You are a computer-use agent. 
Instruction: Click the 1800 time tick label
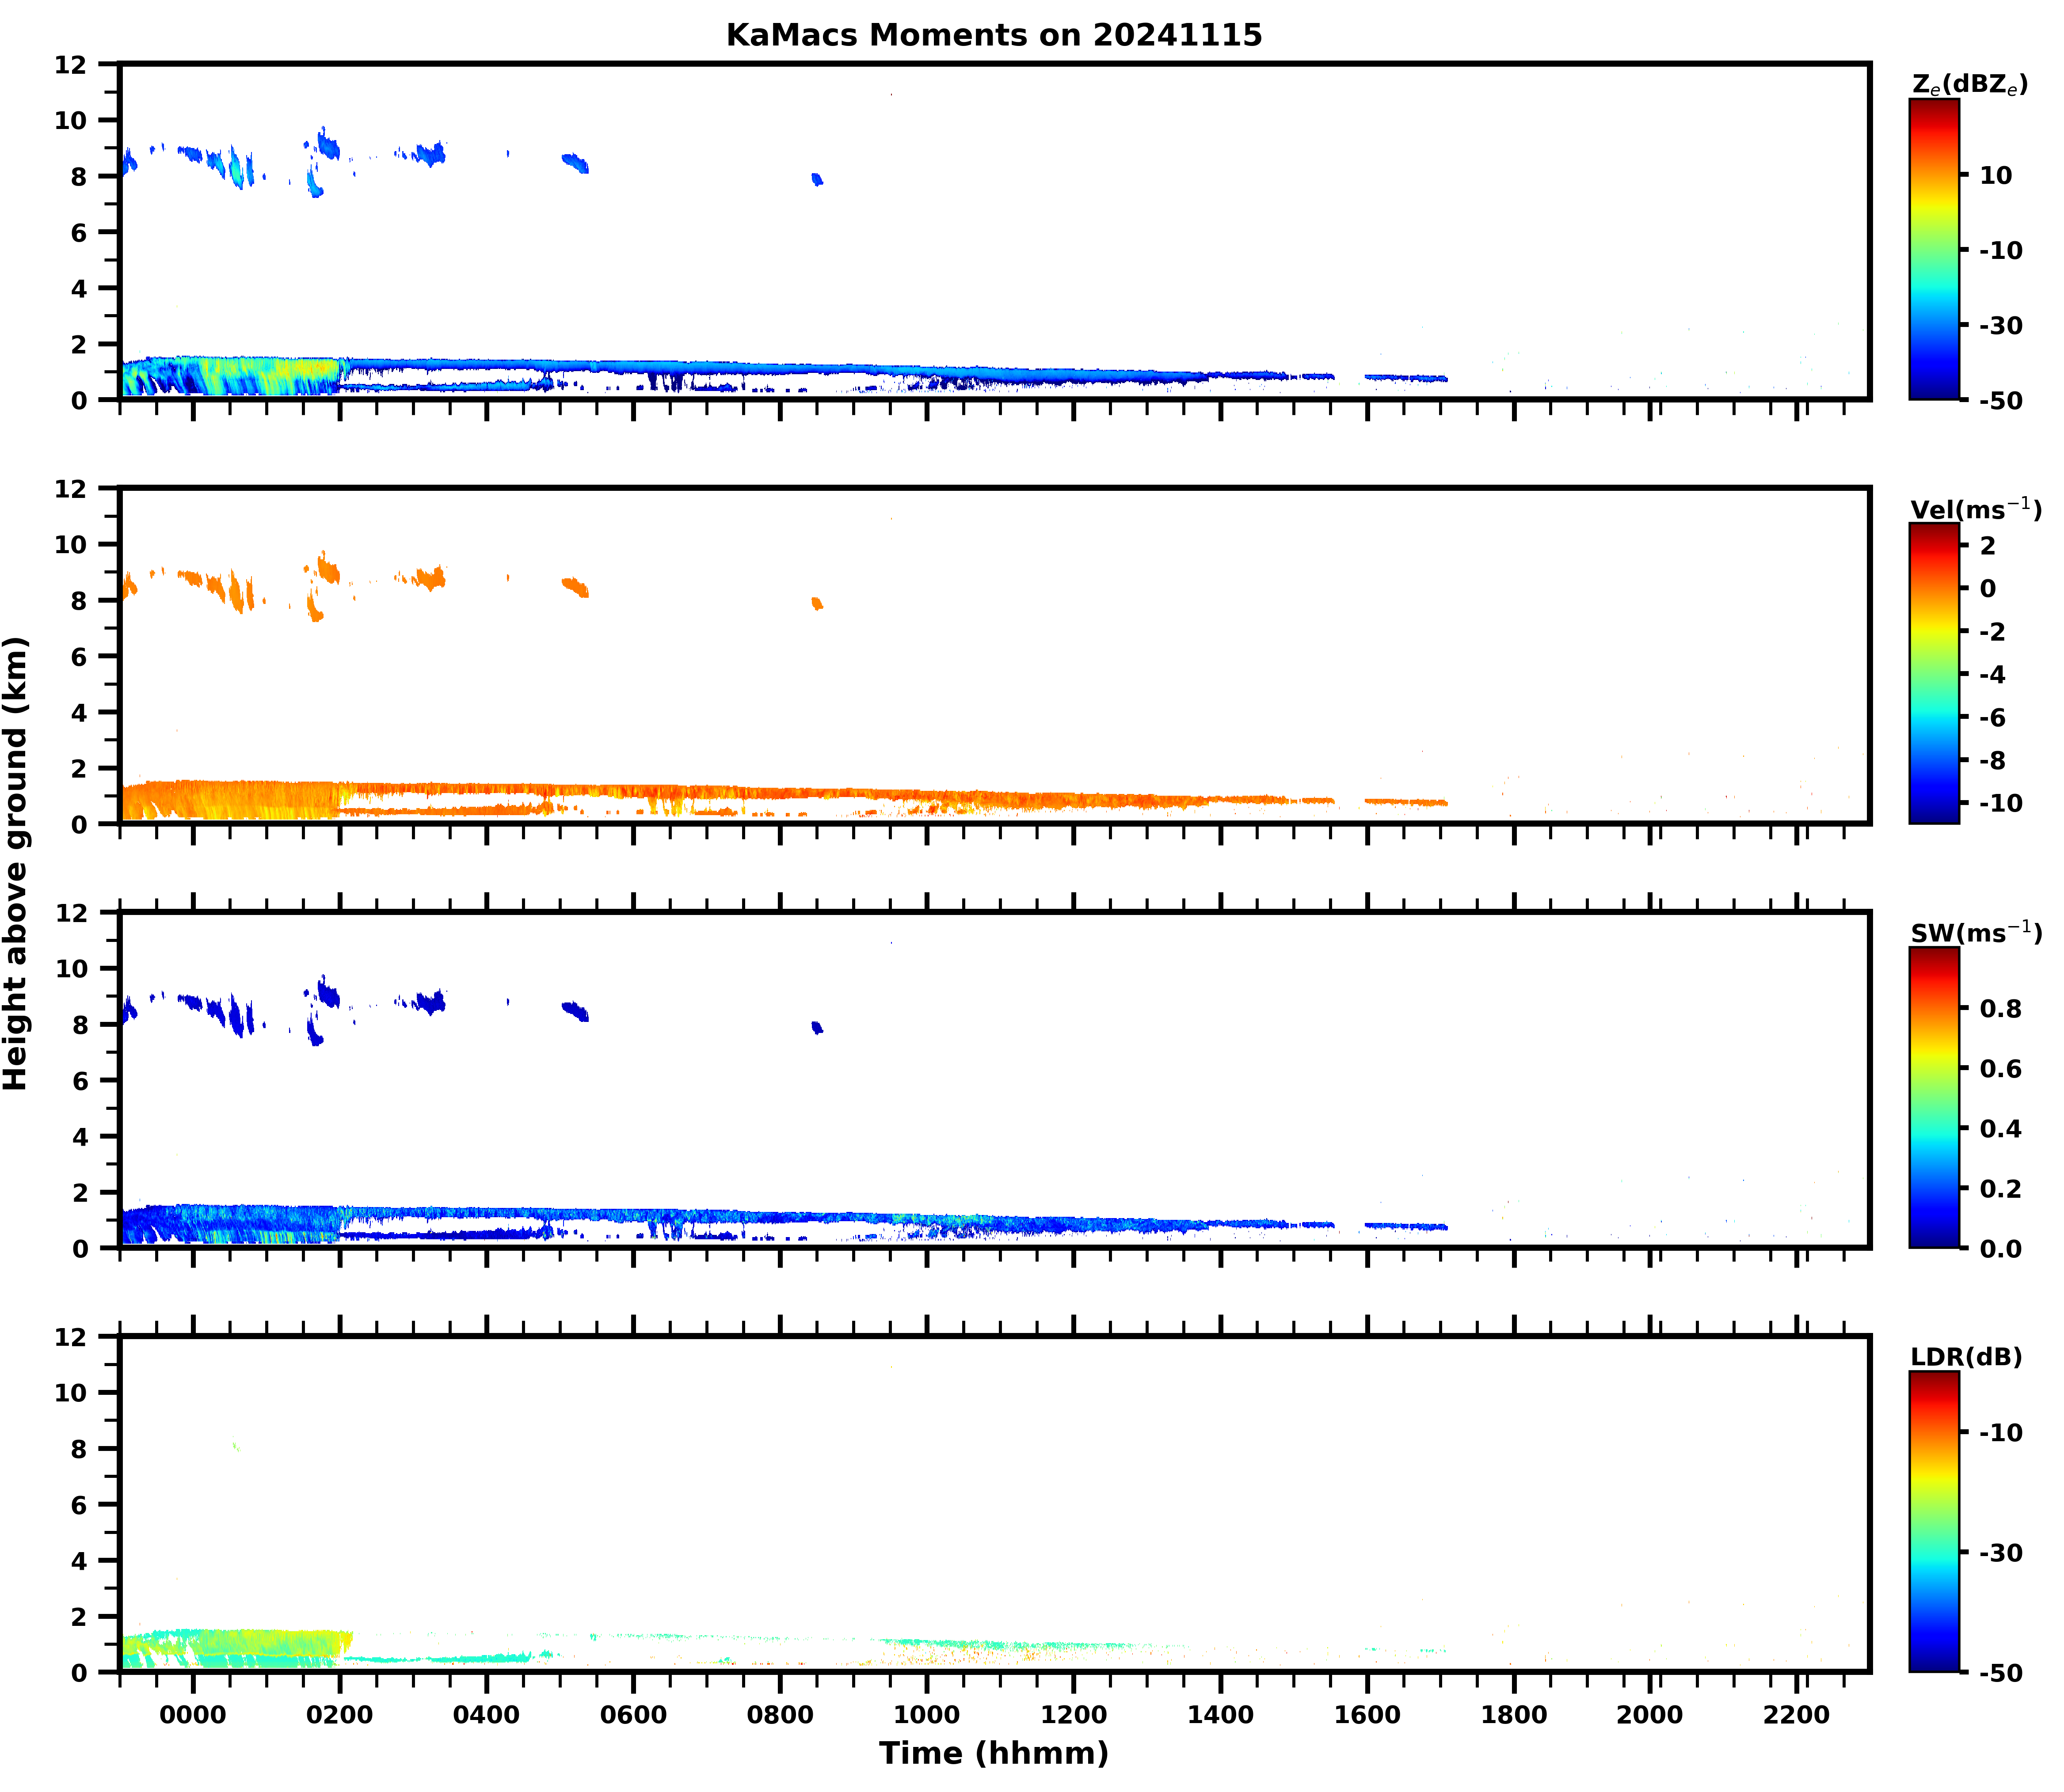click(x=1513, y=1715)
